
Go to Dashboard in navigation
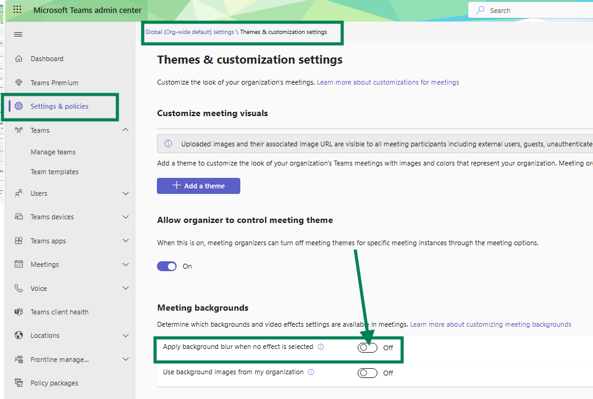pos(47,59)
